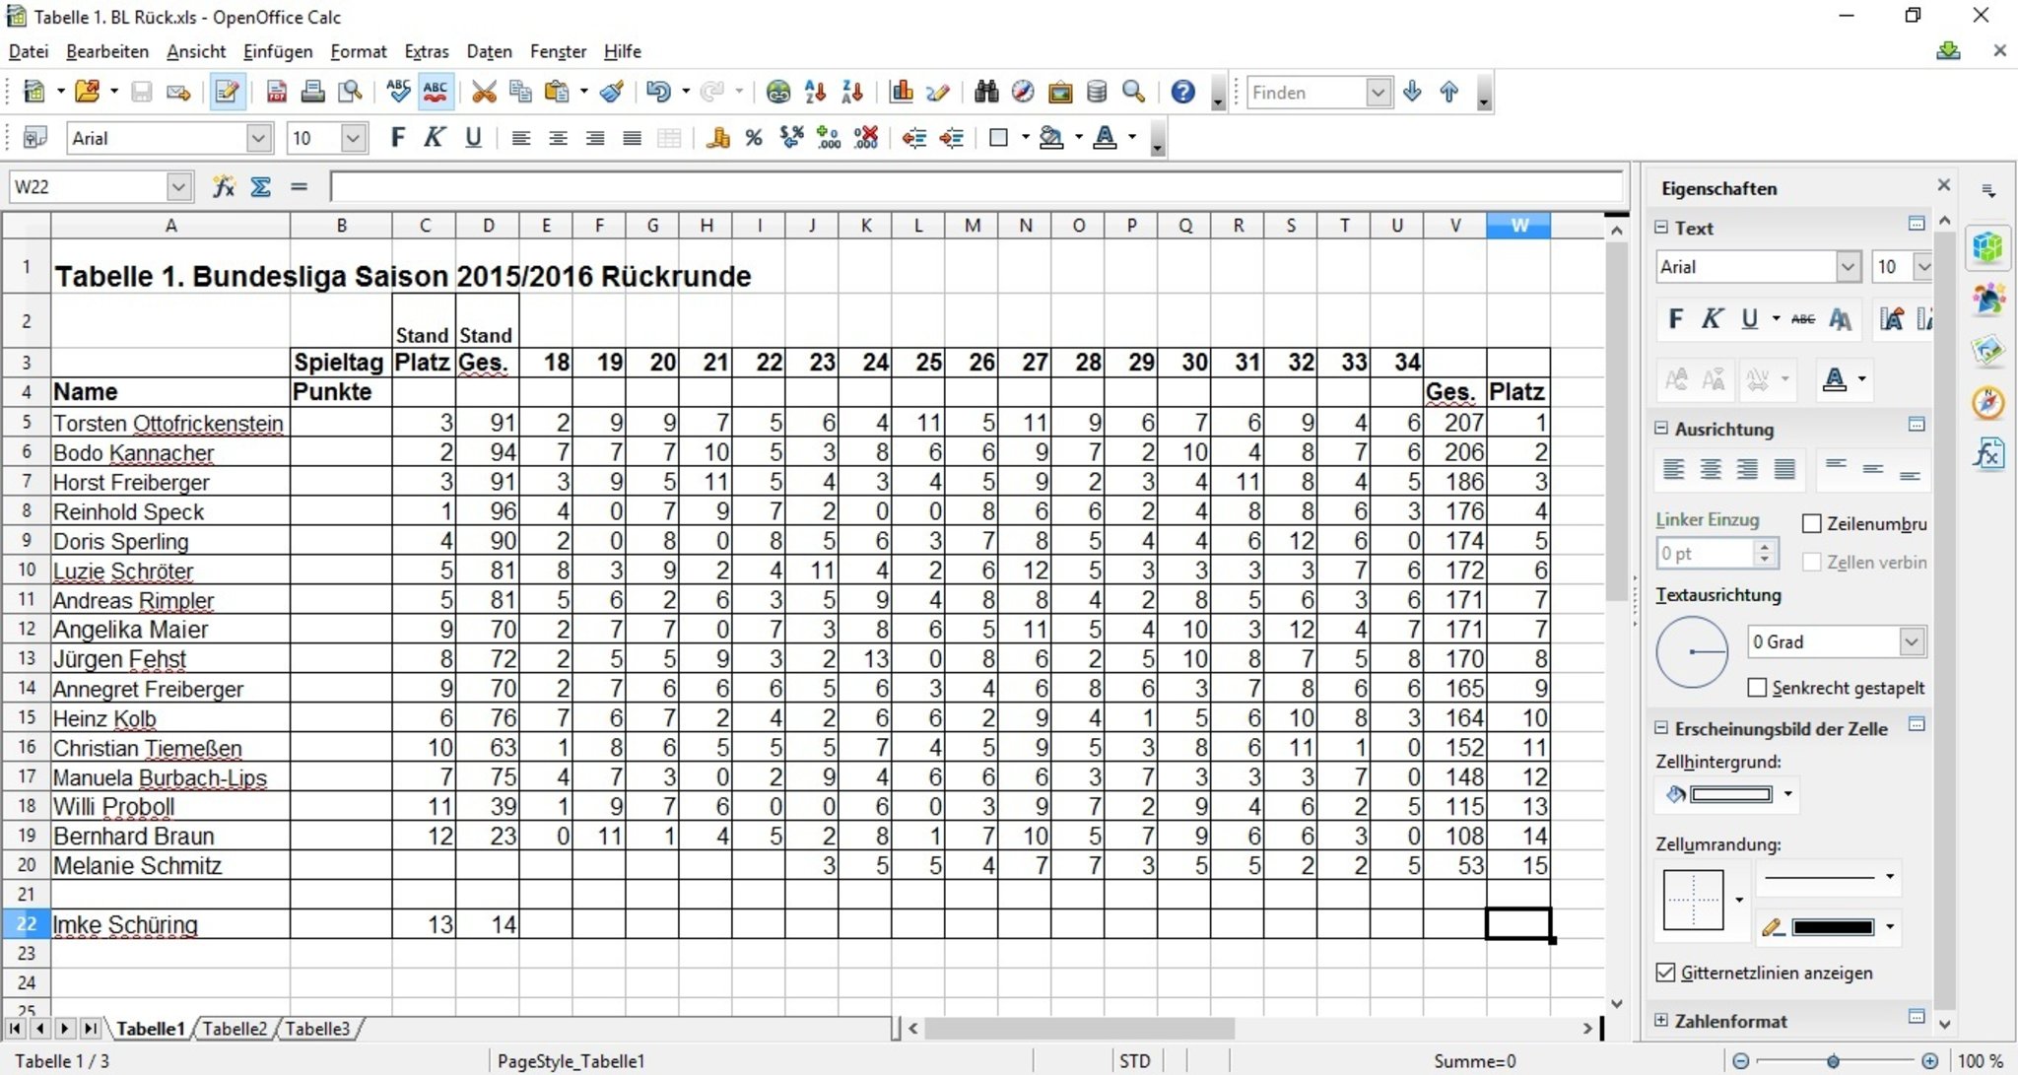Image resolution: width=2018 pixels, height=1075 pixels.
Task: Click the Save document icon
Action: pyautogui.click(x=142, y=93)
